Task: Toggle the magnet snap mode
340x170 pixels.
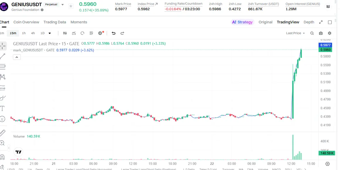Action: click(2, 157)
